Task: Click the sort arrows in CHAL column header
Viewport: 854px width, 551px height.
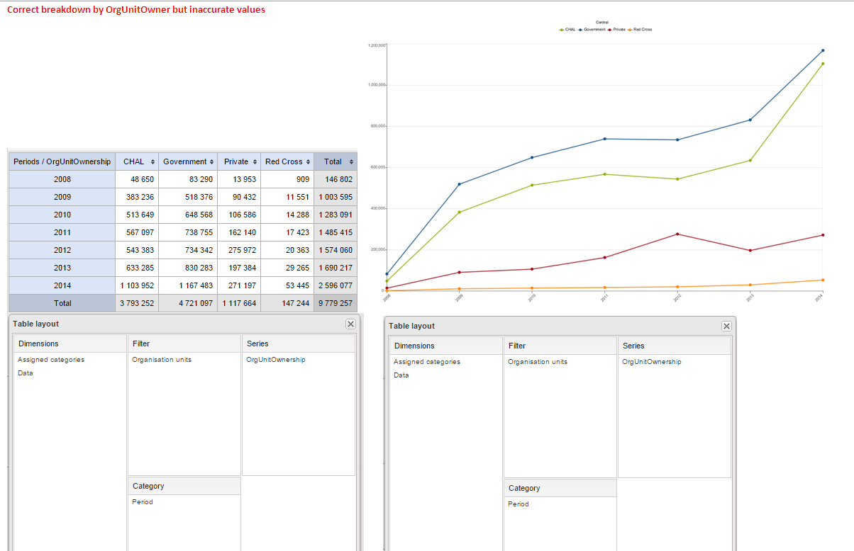Action: pos(152,162)
